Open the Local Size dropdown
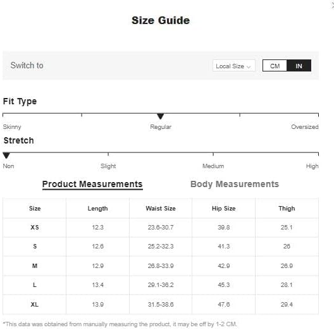Image resolution: width=334 pixels, height=330 pixels. click(233, 66)
